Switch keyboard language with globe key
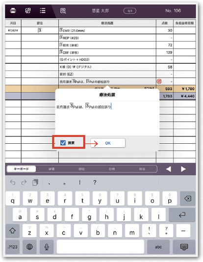Viewport: 203px width, 262px height. (x=29, y=247)
